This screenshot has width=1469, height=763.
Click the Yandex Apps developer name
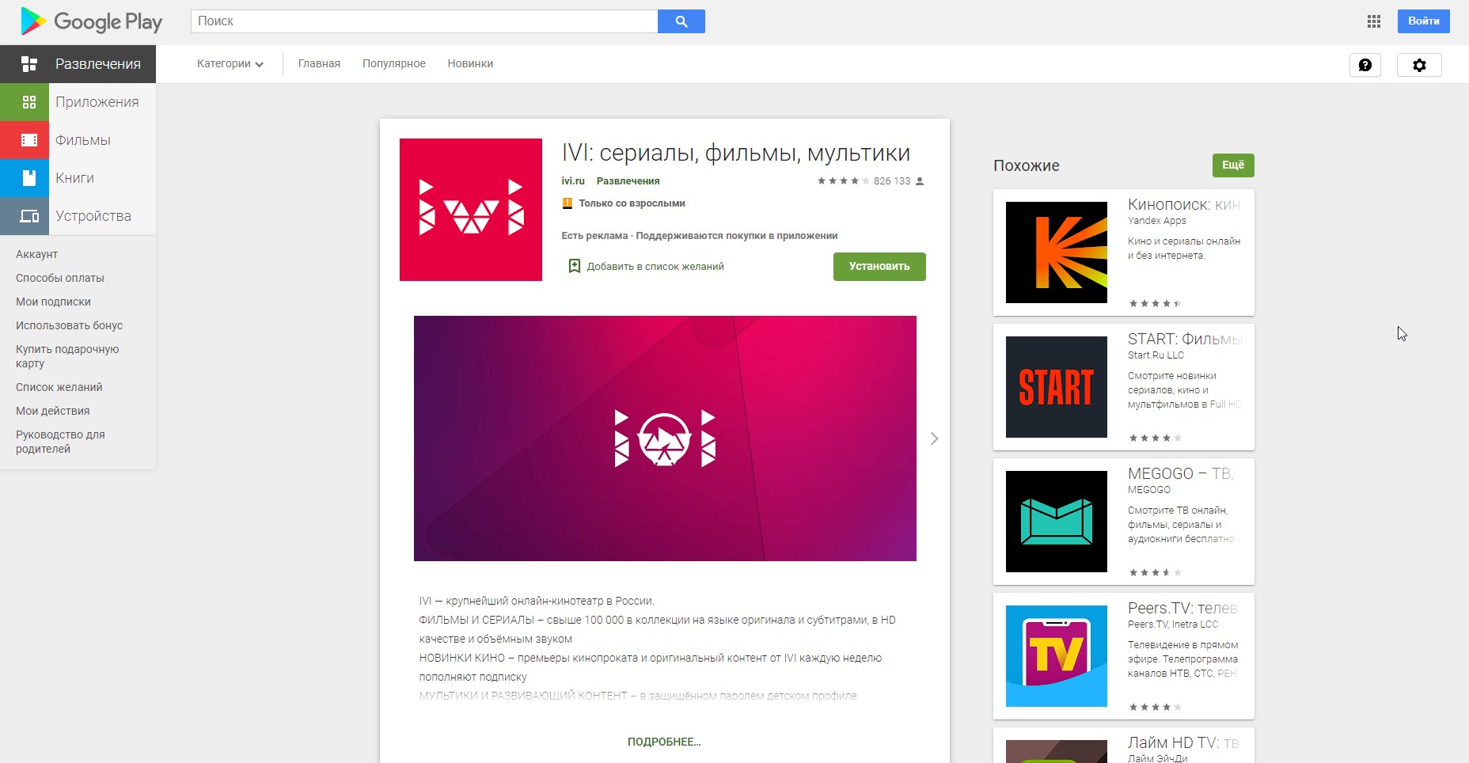(x=1157, y=221)
